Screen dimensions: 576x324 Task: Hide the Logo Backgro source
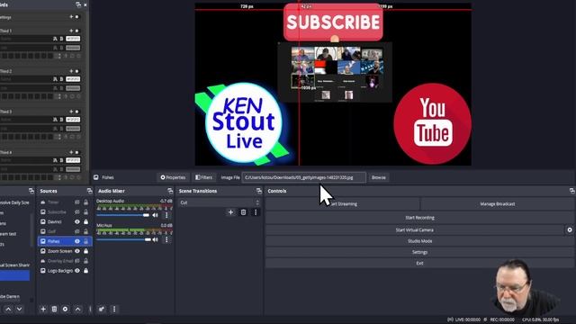[x=77, y=271]
